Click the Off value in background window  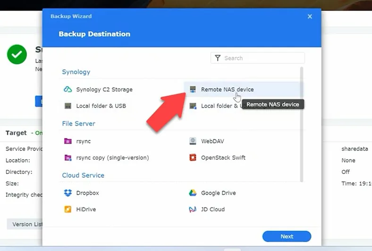pos(346,172)
